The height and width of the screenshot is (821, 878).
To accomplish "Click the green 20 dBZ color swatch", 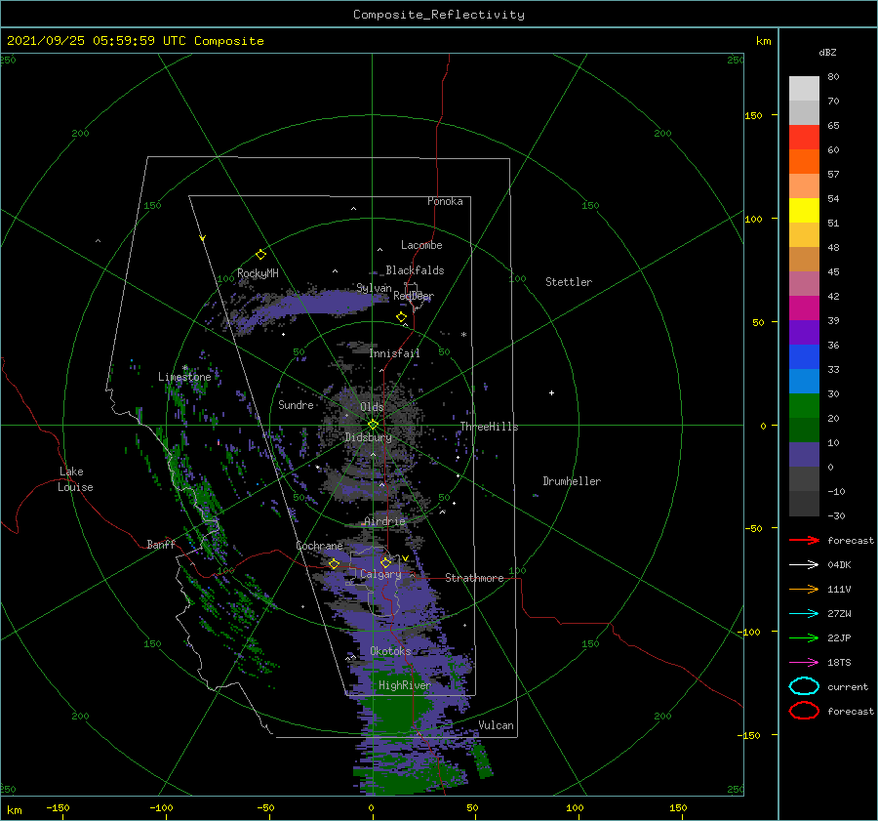I will pos(804,406).
